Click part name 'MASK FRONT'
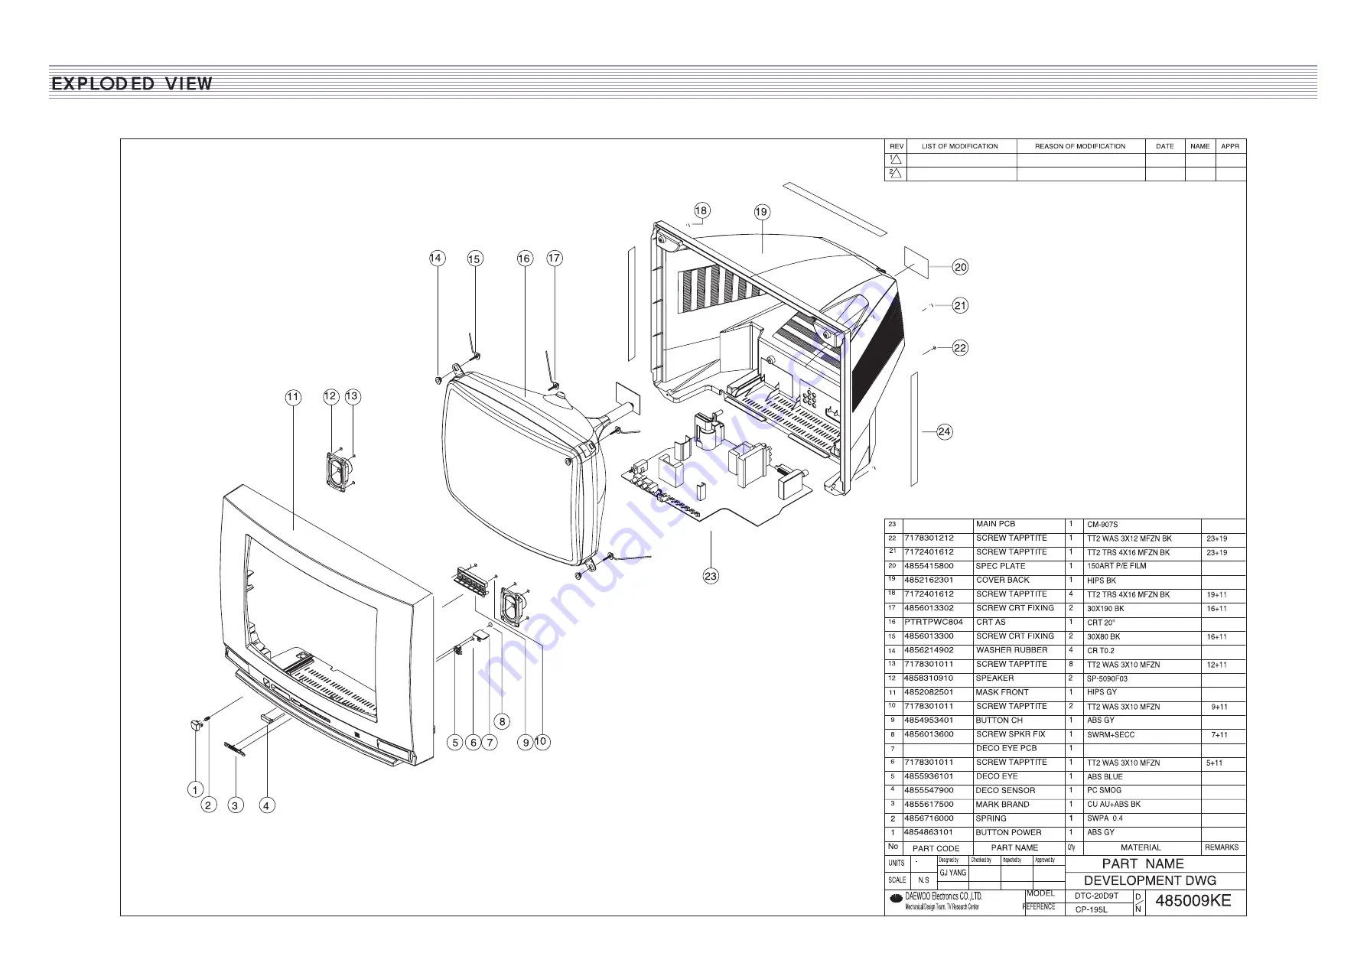The image size is (1367, 966). coord(1002,692)
